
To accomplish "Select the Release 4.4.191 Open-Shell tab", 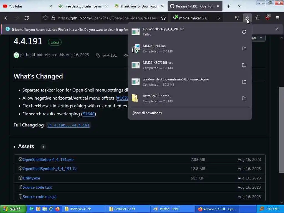I will [195, 6].
